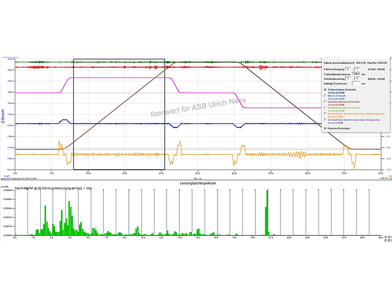The image size is (392, 294).
Task: Click the second Getriebeübersetzung ratio field
Action: 357,78
